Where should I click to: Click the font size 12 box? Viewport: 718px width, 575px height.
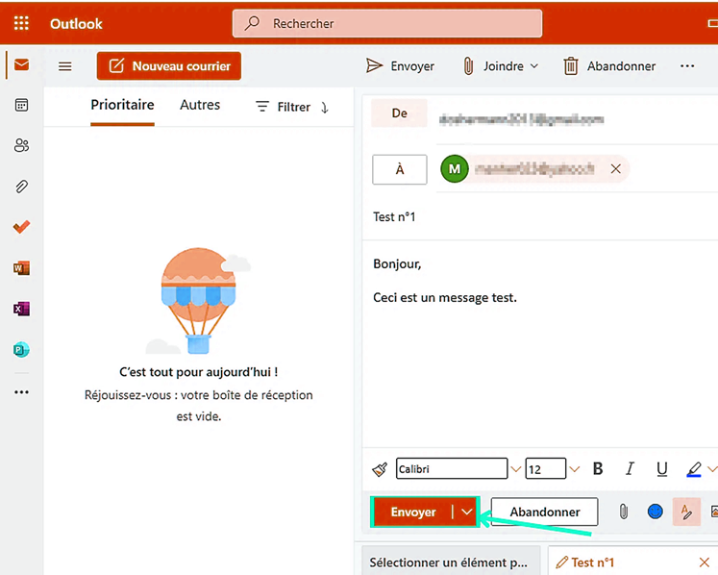click(x=545, y=468)
